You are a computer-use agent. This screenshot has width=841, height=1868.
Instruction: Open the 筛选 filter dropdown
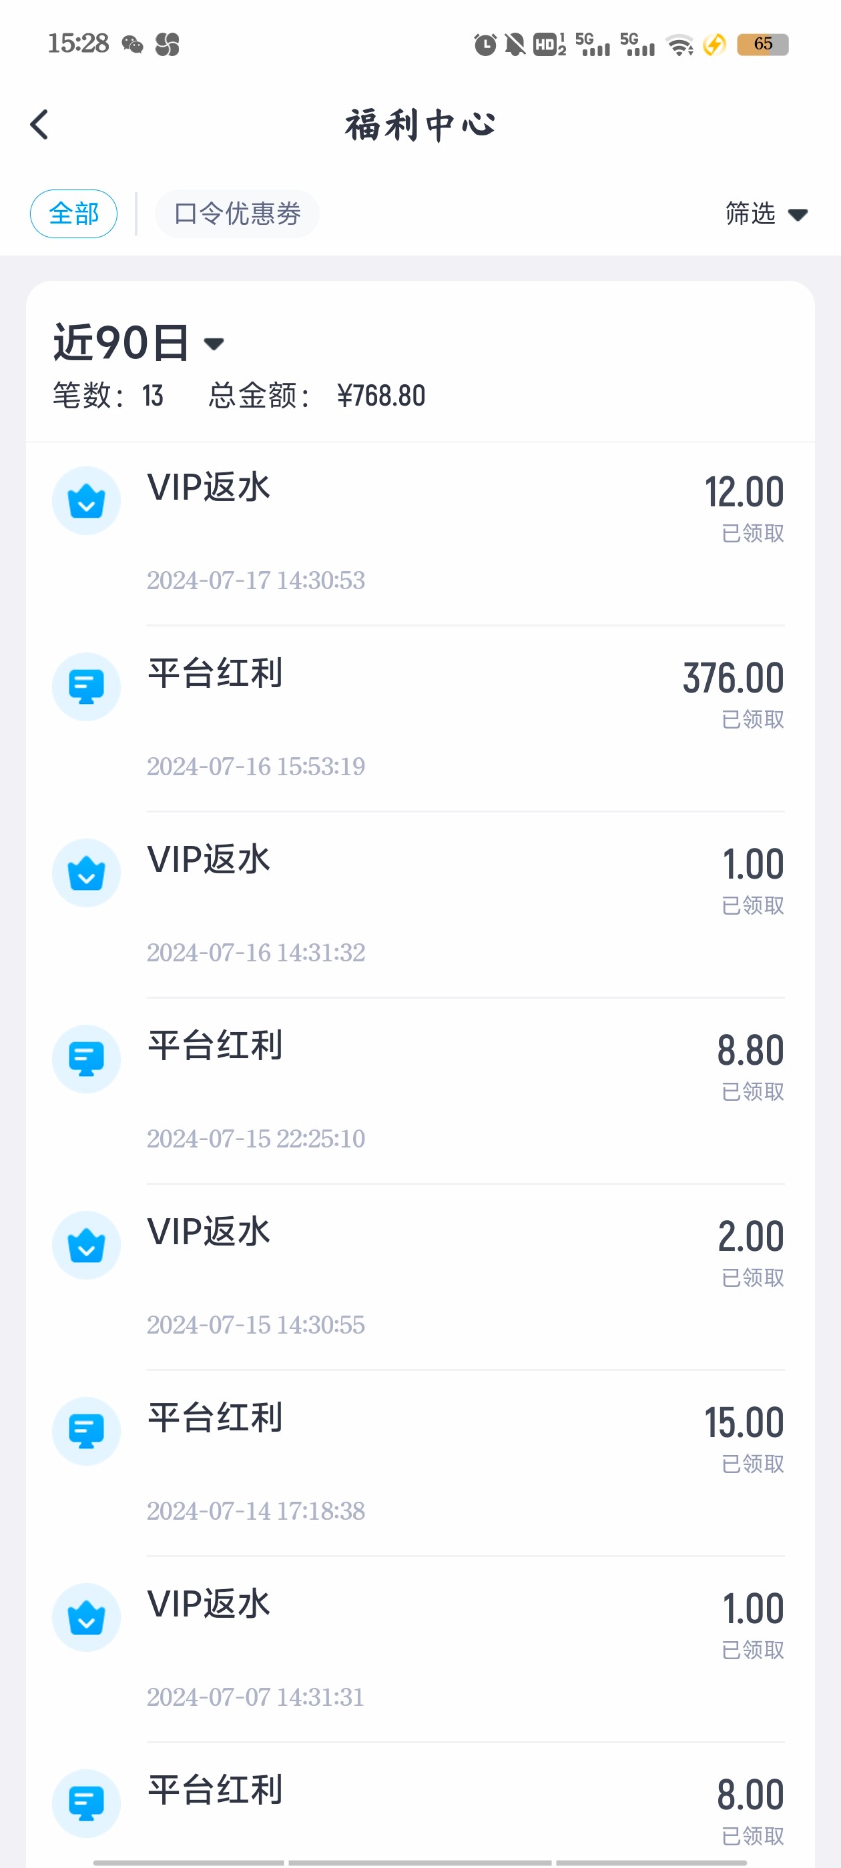click(x=766, y=214)
